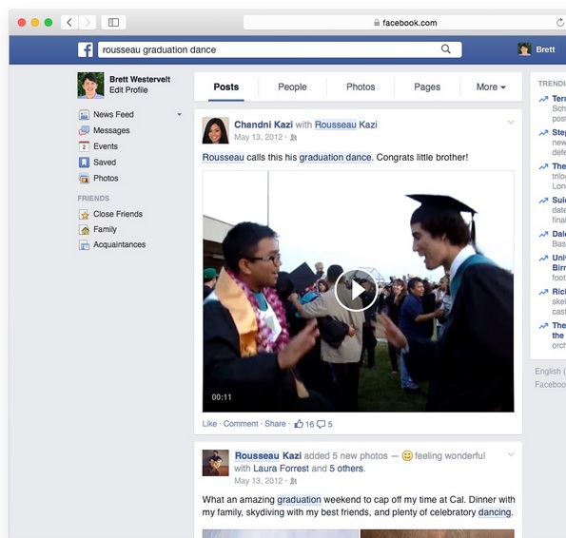Screen dimensions: 566x538
Task: Open Laura Forrest's profile link
Action: [281, 469]
